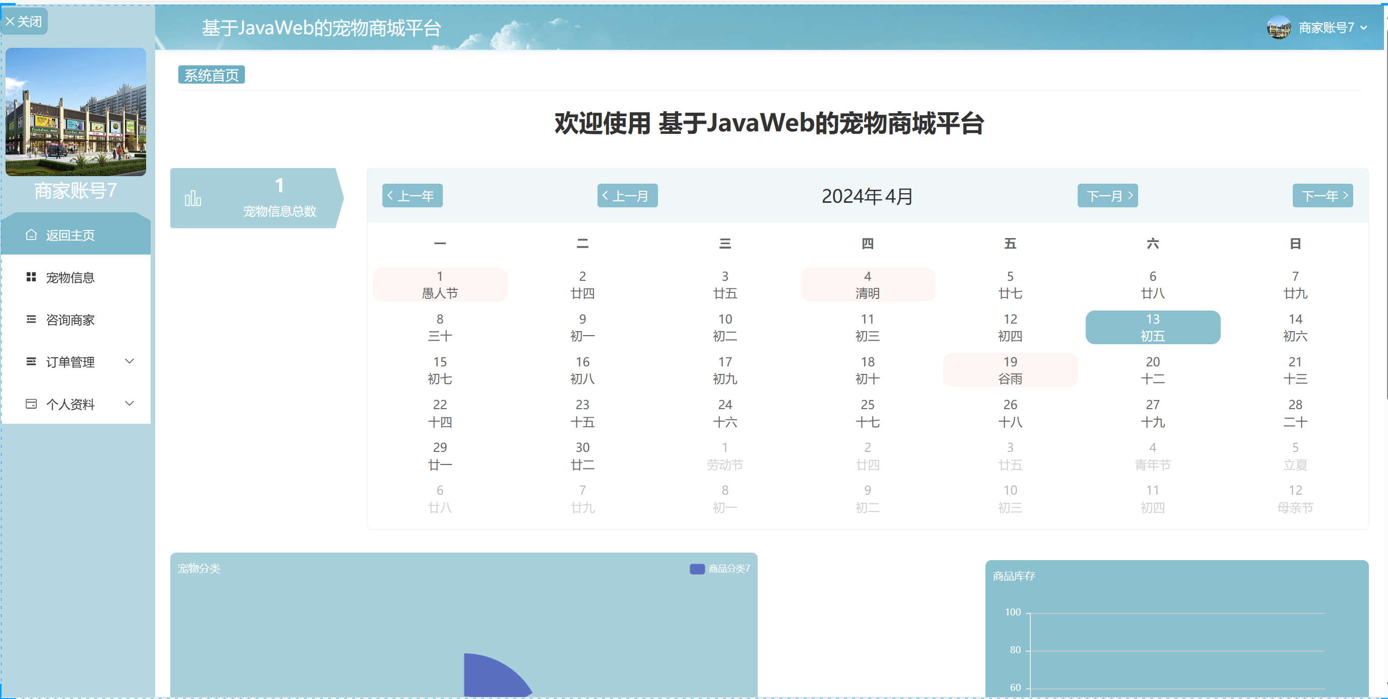Click the list icon beside 咨询商家
1388x699 pixels.
tap(31, 320)
